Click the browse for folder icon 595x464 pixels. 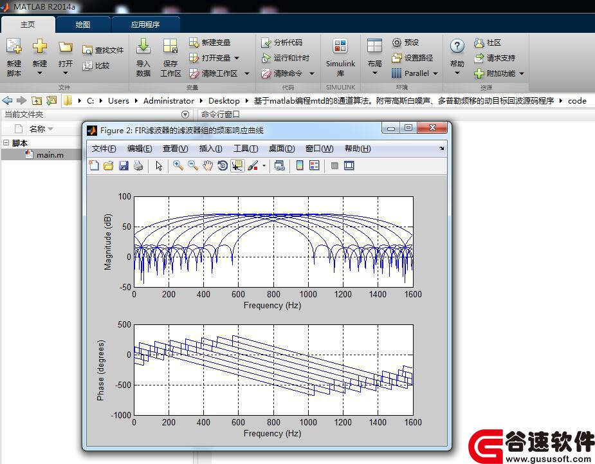51,100
